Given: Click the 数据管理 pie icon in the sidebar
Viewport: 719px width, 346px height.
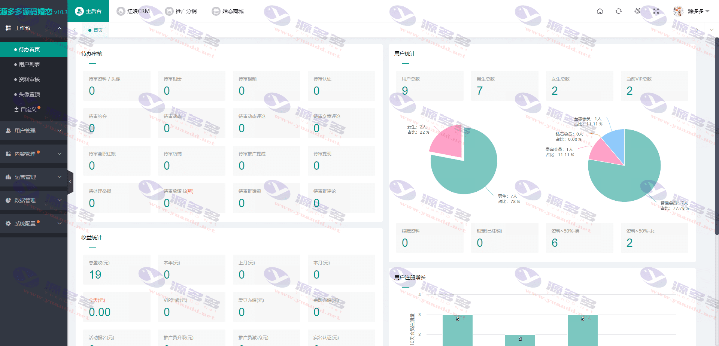Looking at the screenshot, I should pyautogui.click(x=8, y=200).
